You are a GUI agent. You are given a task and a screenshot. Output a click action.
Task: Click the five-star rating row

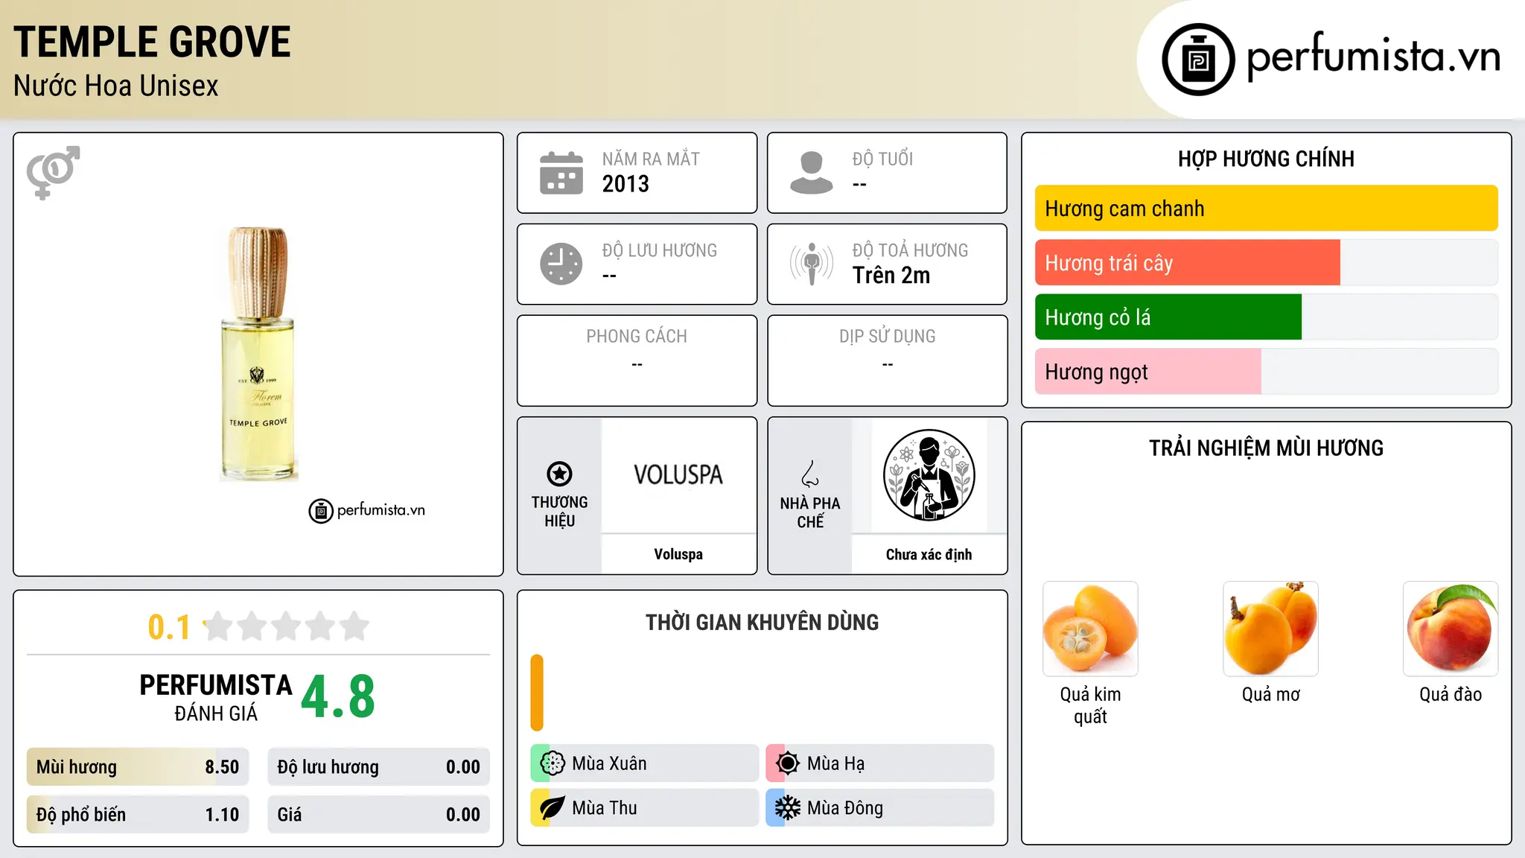287,626
